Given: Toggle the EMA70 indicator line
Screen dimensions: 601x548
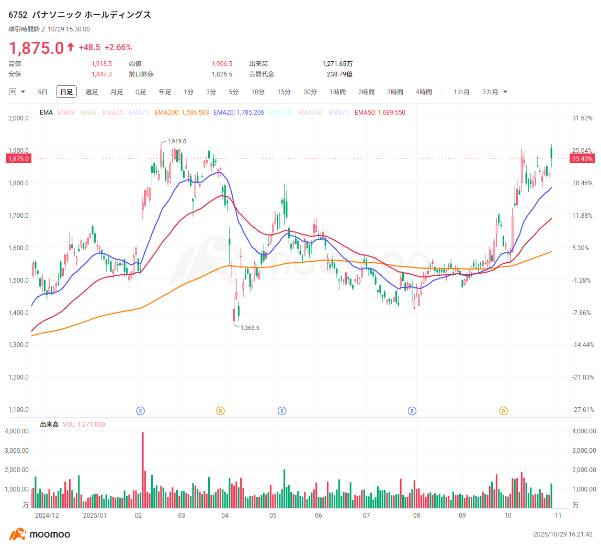Looking at the screenshot, I should tap(339, 113).
